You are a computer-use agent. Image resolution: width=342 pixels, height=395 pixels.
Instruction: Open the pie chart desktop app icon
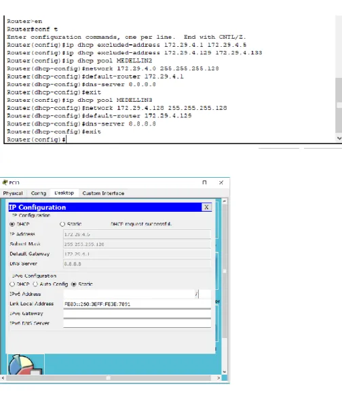coord(26,364)
